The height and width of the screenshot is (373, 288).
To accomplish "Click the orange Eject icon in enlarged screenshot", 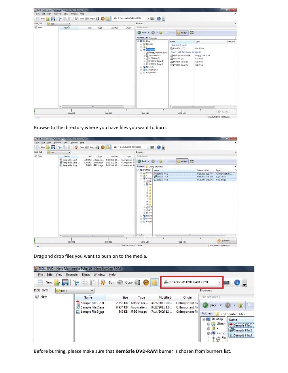I will 146,282.
